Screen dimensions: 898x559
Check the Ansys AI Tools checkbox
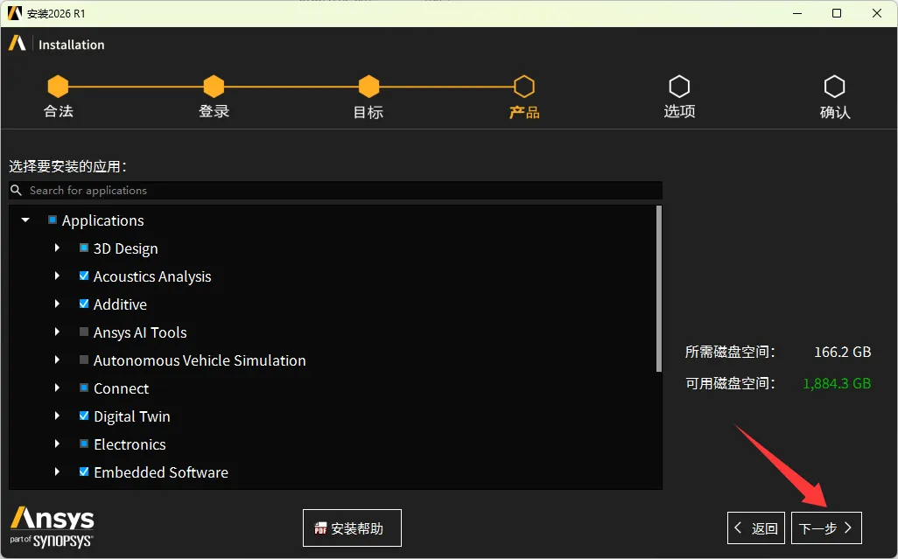84,332
